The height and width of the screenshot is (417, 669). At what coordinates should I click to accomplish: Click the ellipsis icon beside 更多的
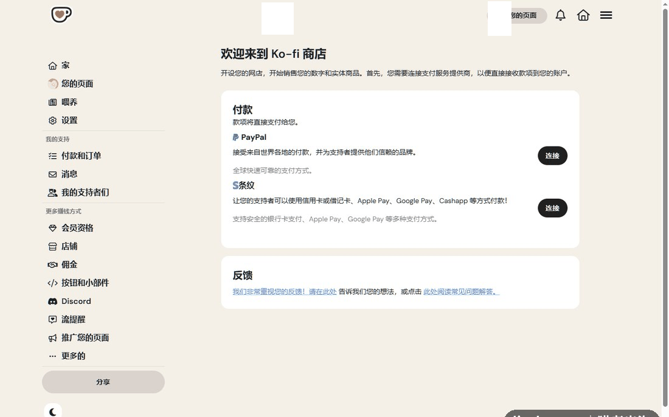coord(52,356)
